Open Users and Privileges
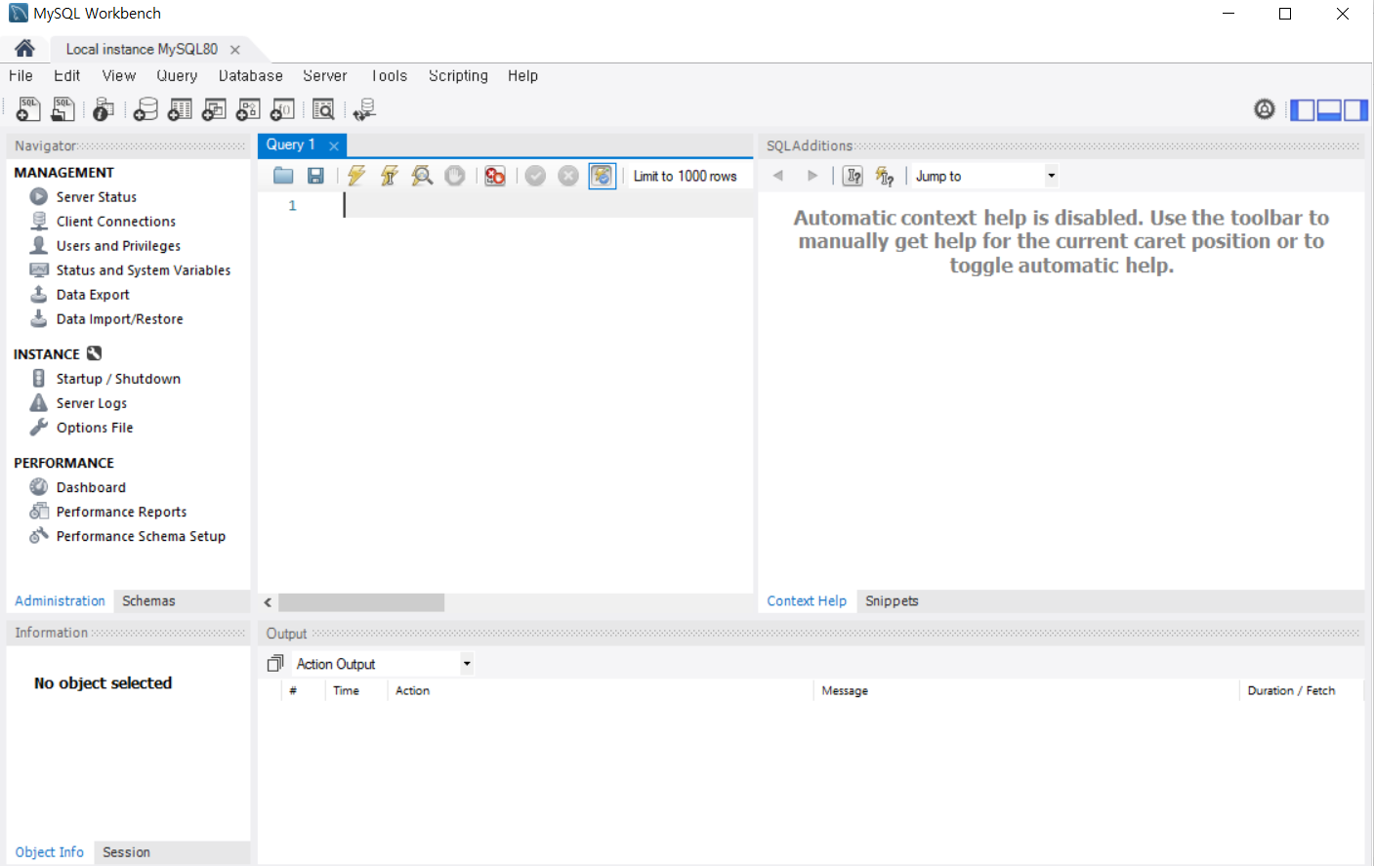 [118, 245]
